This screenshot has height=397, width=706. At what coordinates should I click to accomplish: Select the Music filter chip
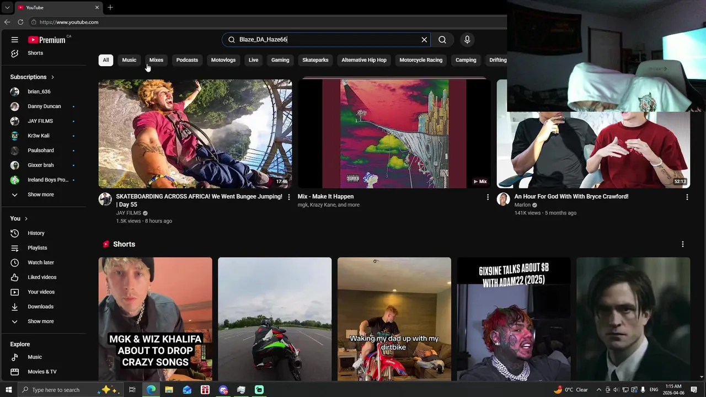[129, 60]
